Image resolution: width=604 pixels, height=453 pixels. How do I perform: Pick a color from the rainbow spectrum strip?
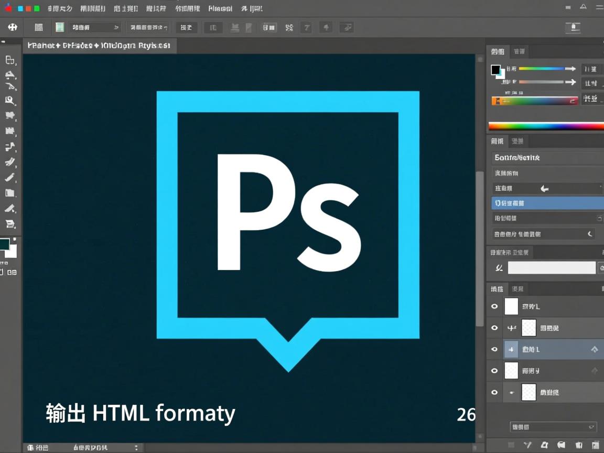(x=545, y=126)
